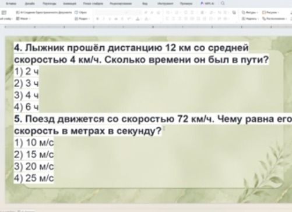Open the Вставка ribbon tab
This screenshot has height=212, width=292.
(x=11, y=4)
